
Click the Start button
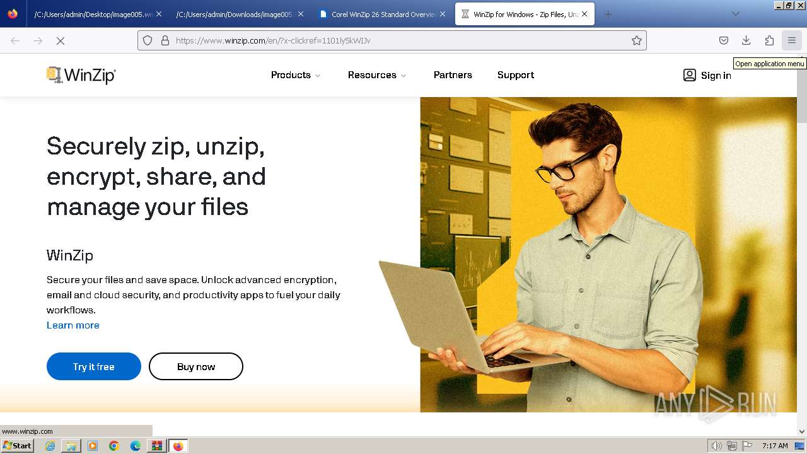pos(17,446)
